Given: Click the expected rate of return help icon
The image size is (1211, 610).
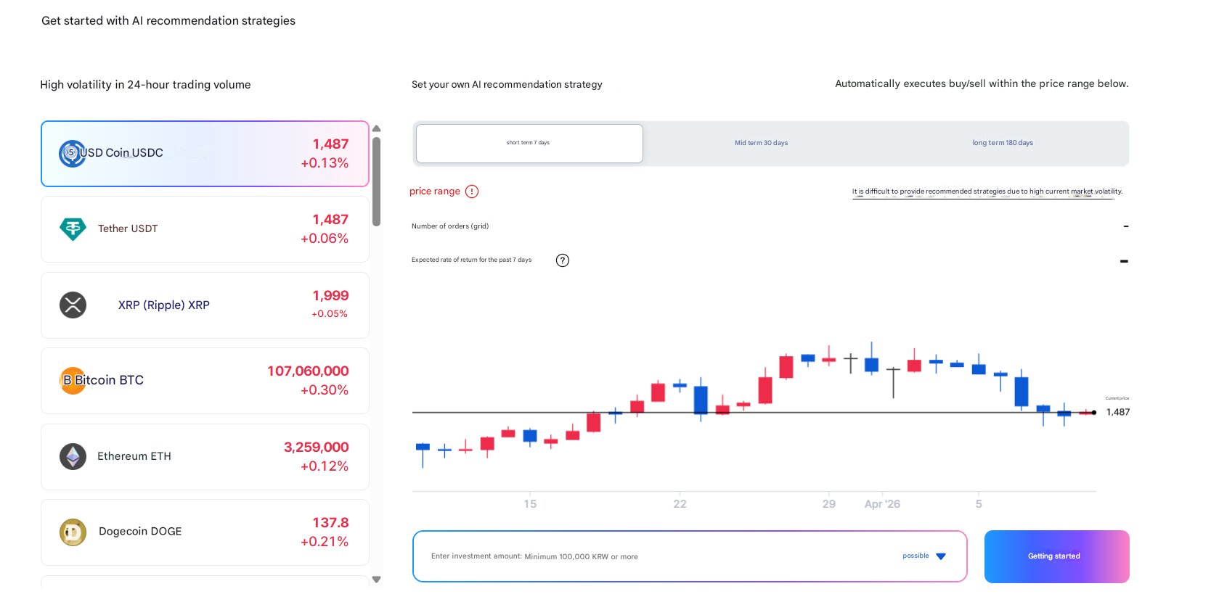Looking at the screenshot, I should (562, 260).
